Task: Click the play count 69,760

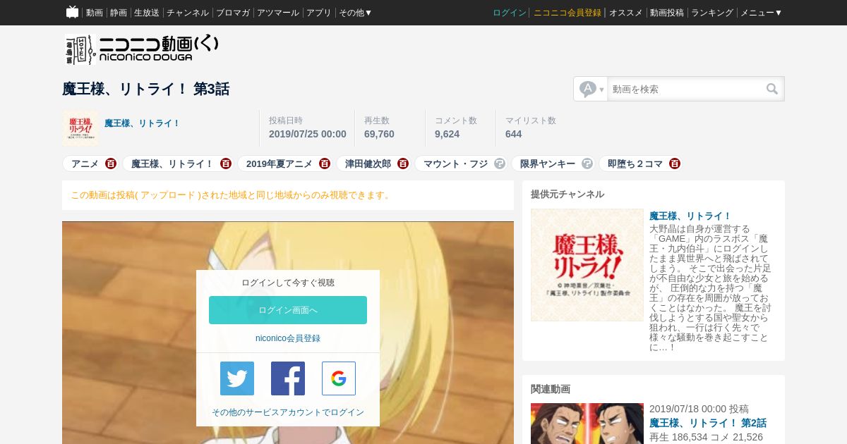Action: point(379,134)
